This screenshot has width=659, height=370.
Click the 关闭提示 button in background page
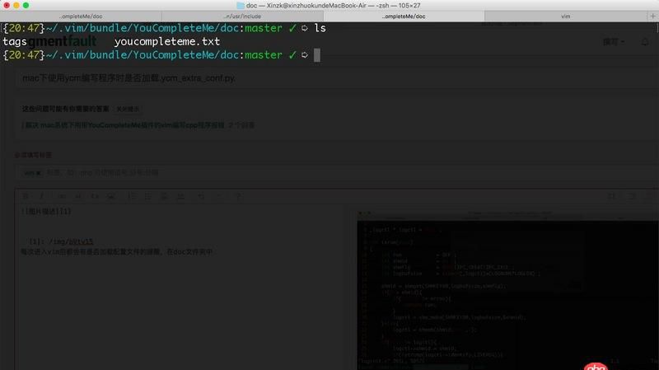128,109
